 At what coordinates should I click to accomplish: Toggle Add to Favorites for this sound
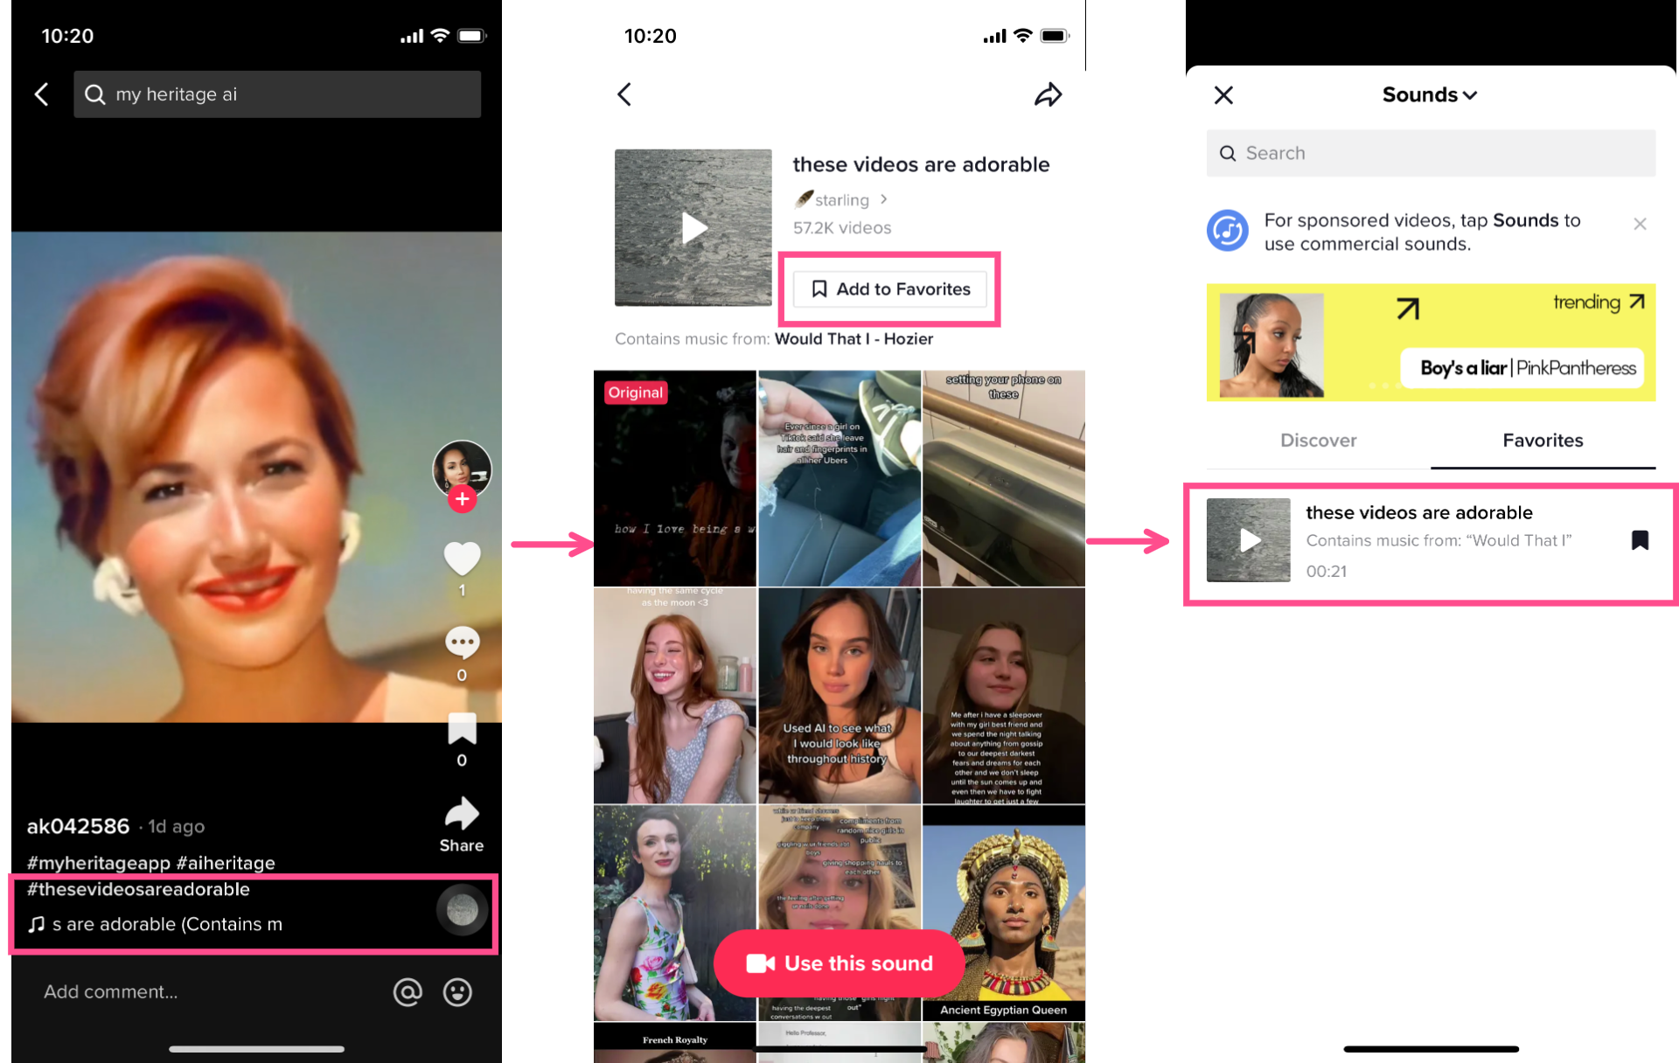(x=889, y=289)
